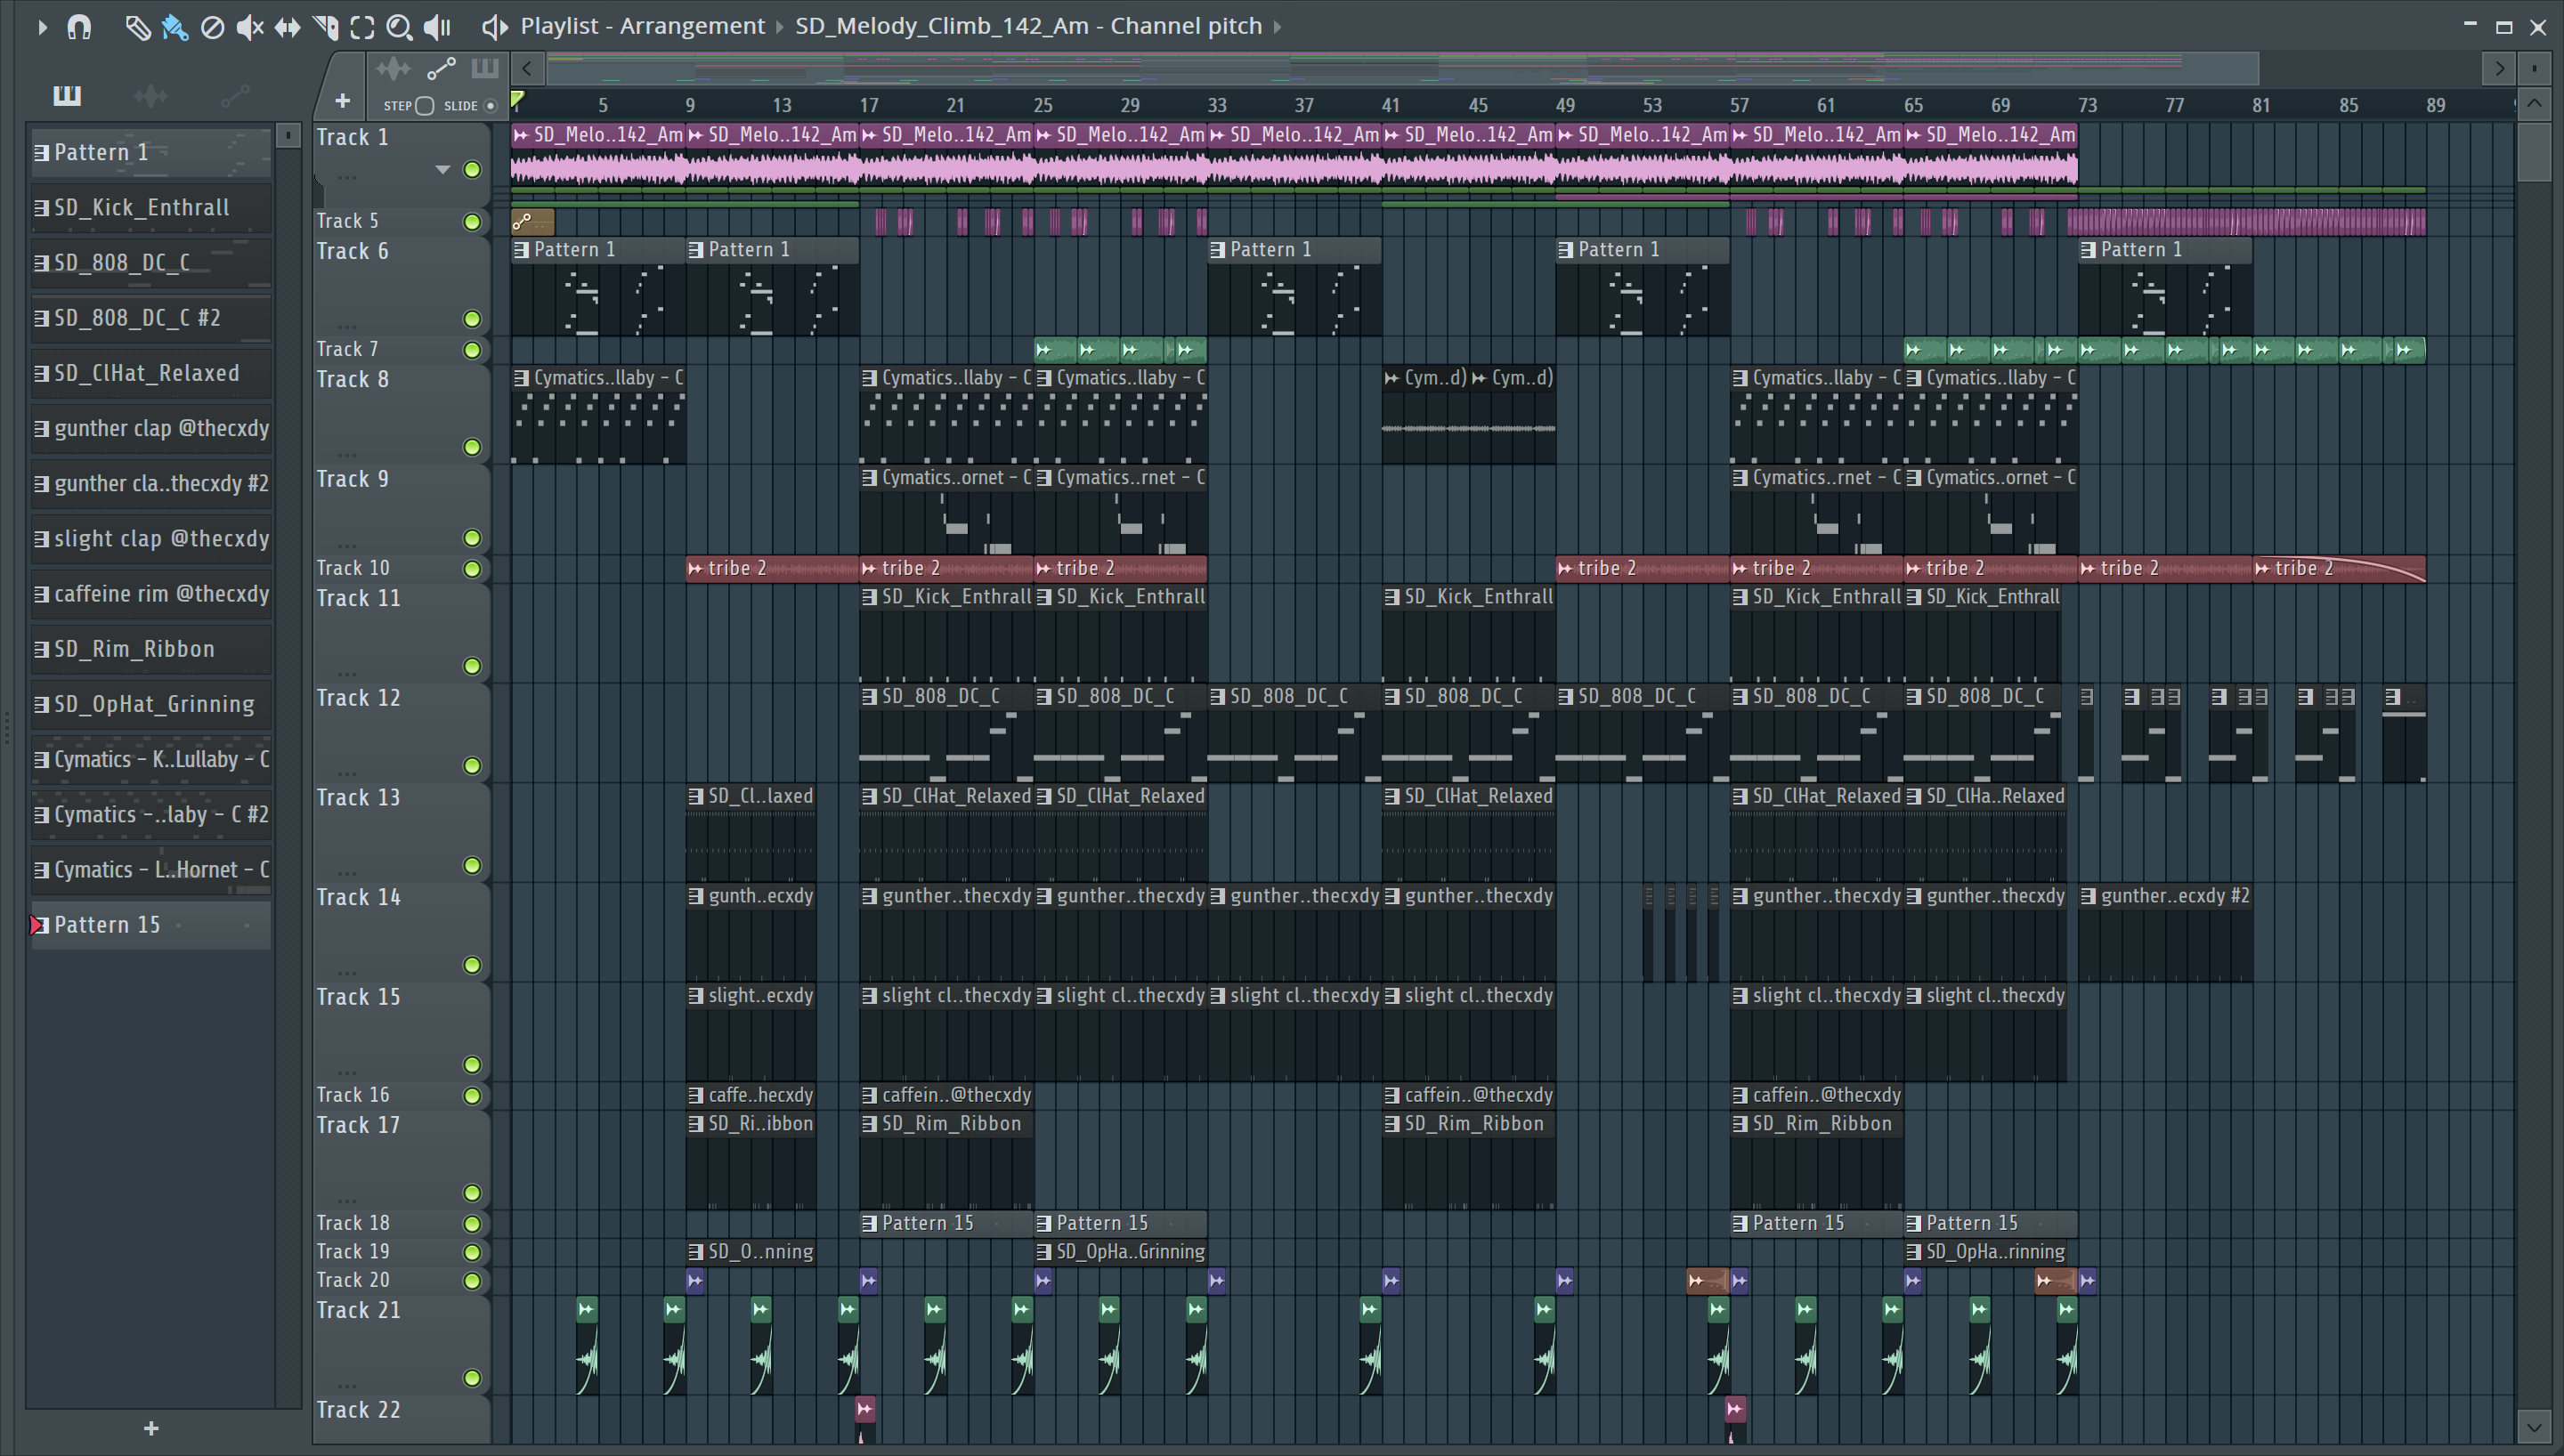The height and width of the screenshot is (1456, 2564).
Task: Select the first purple clip on Track 20
Action: 695,1281
